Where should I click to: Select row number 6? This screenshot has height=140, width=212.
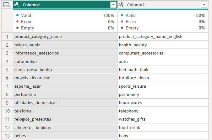coord(7,78)
